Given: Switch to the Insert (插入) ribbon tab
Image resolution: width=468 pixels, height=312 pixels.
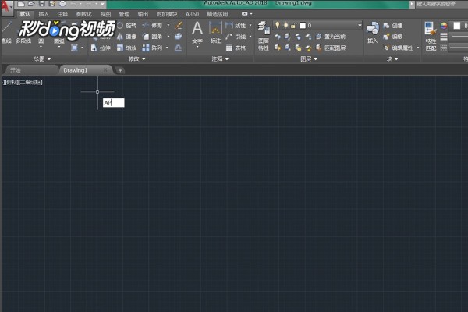Looking at the screenshot, I should pos(44,14).
